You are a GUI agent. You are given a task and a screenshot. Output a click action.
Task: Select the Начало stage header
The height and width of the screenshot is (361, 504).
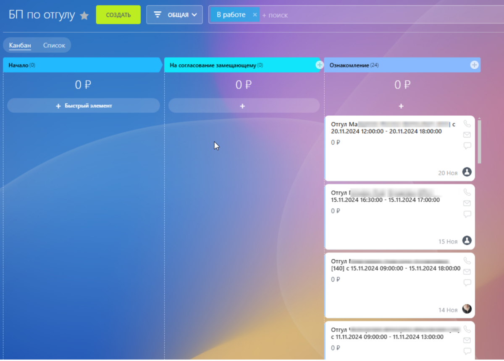(82, 65)
